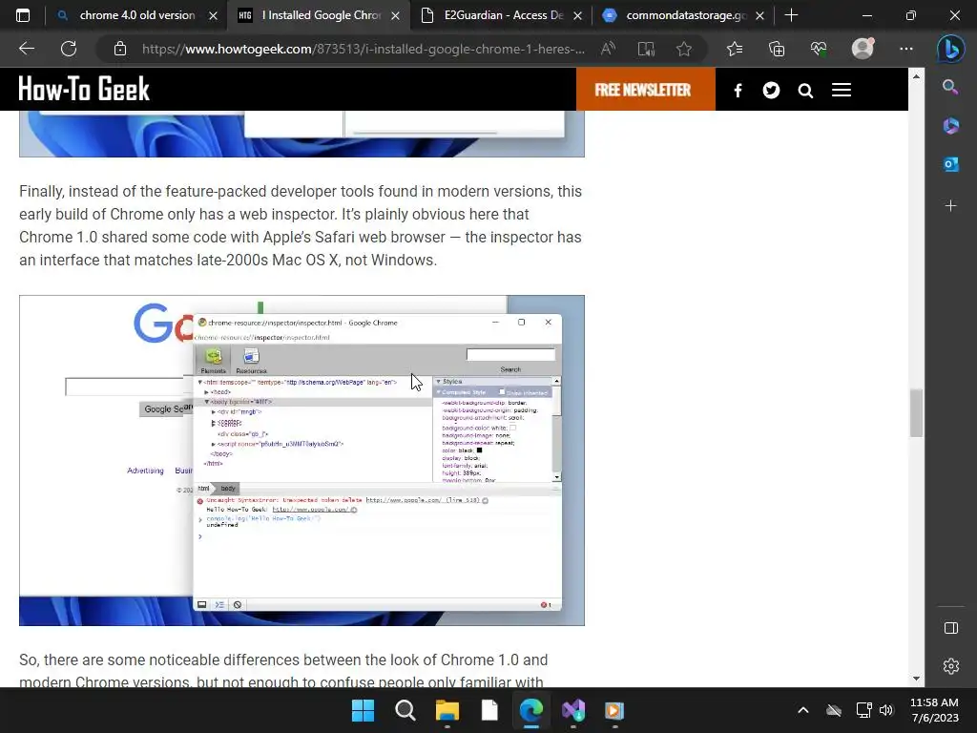The width and height of the screenshot is (977, 733).
Task: Add an app to the sidebar
Action: click(x=951, y=206)
